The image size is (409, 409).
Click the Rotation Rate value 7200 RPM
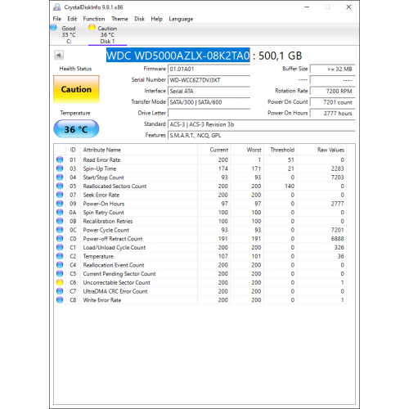pyautogui.click(x=333, y=91)
